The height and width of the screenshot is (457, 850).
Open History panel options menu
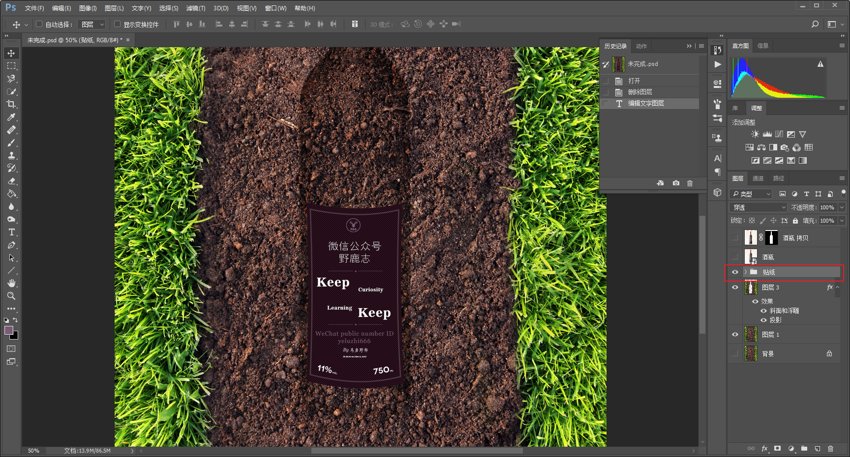(701, 46)
